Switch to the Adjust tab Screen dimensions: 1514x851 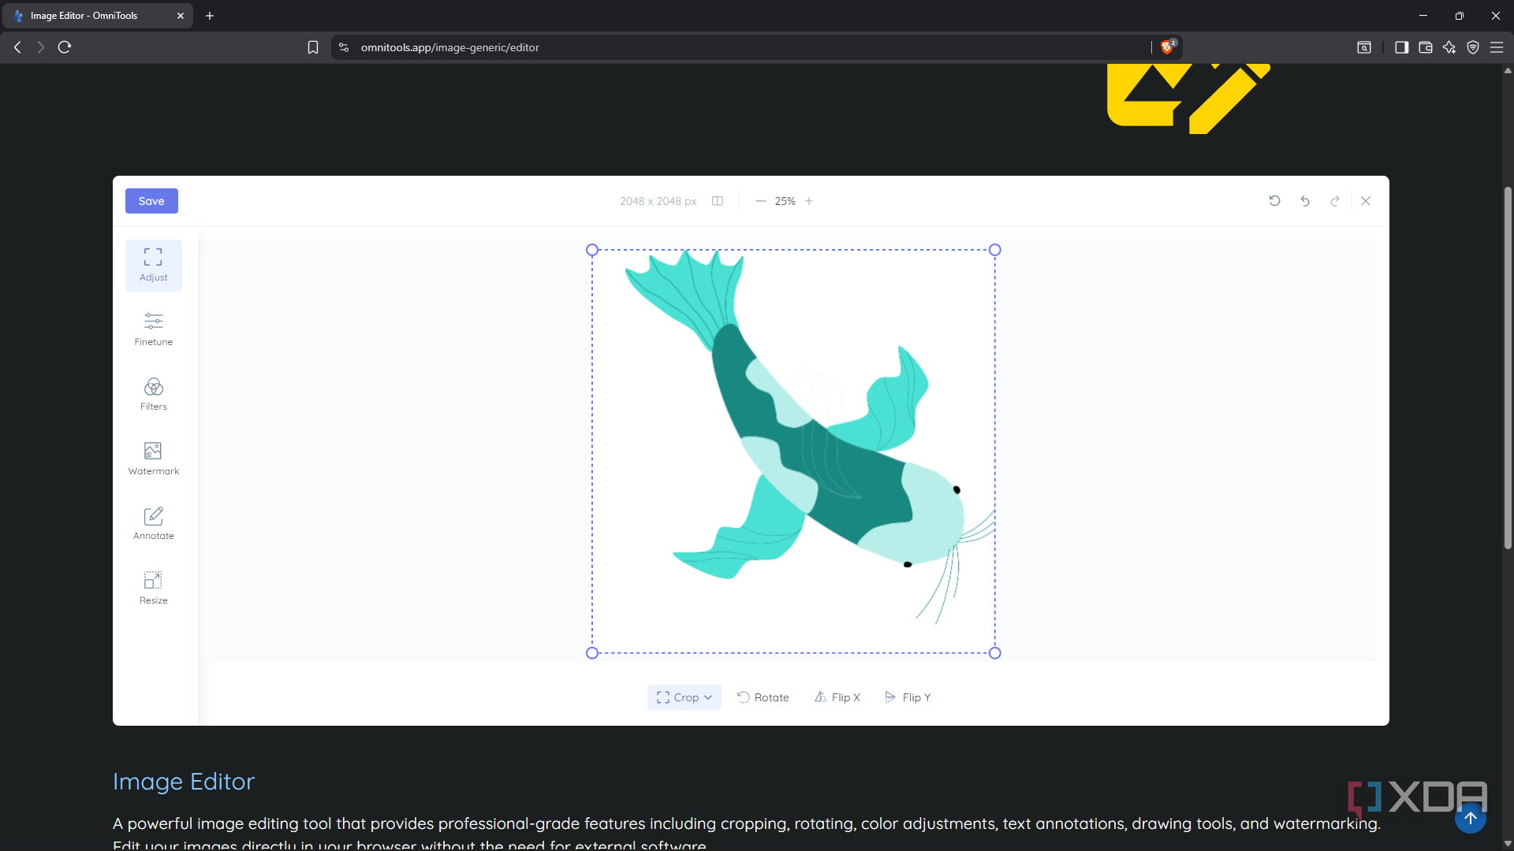[x=153, y=265]
